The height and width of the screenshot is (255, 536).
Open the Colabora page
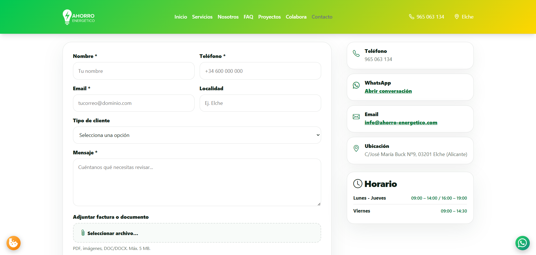[296, 17]
